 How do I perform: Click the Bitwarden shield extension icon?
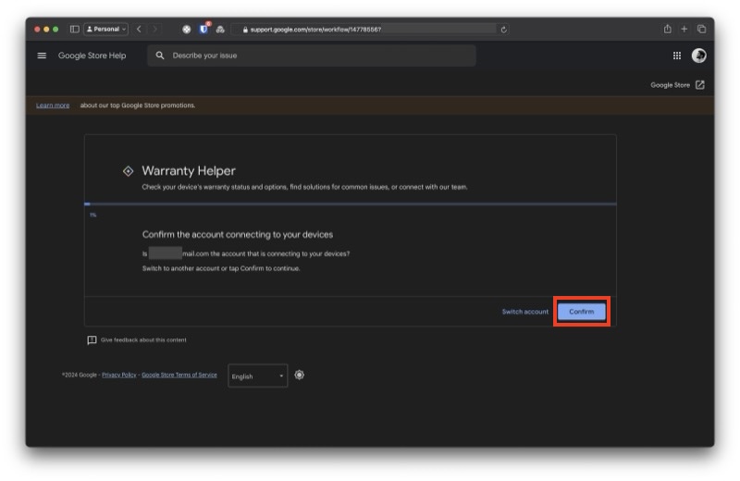[203, 30]
